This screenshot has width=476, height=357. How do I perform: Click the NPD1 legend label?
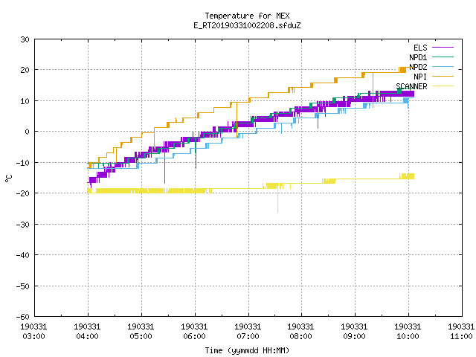pyautogui.click(x=418, y=57)
